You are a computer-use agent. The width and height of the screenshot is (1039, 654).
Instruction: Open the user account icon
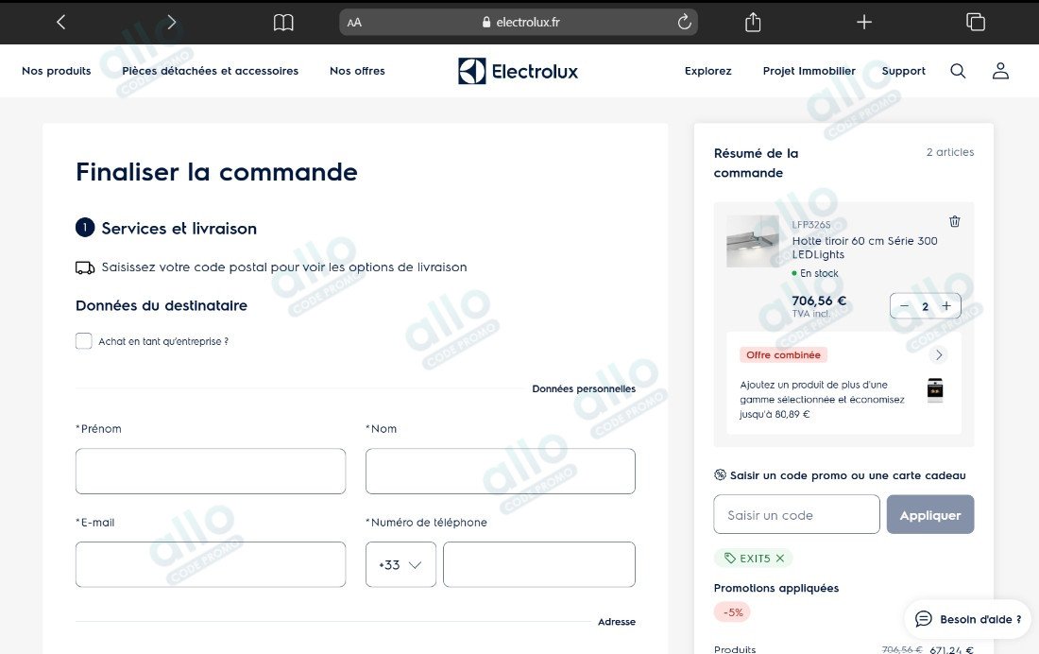point(1000,71)
